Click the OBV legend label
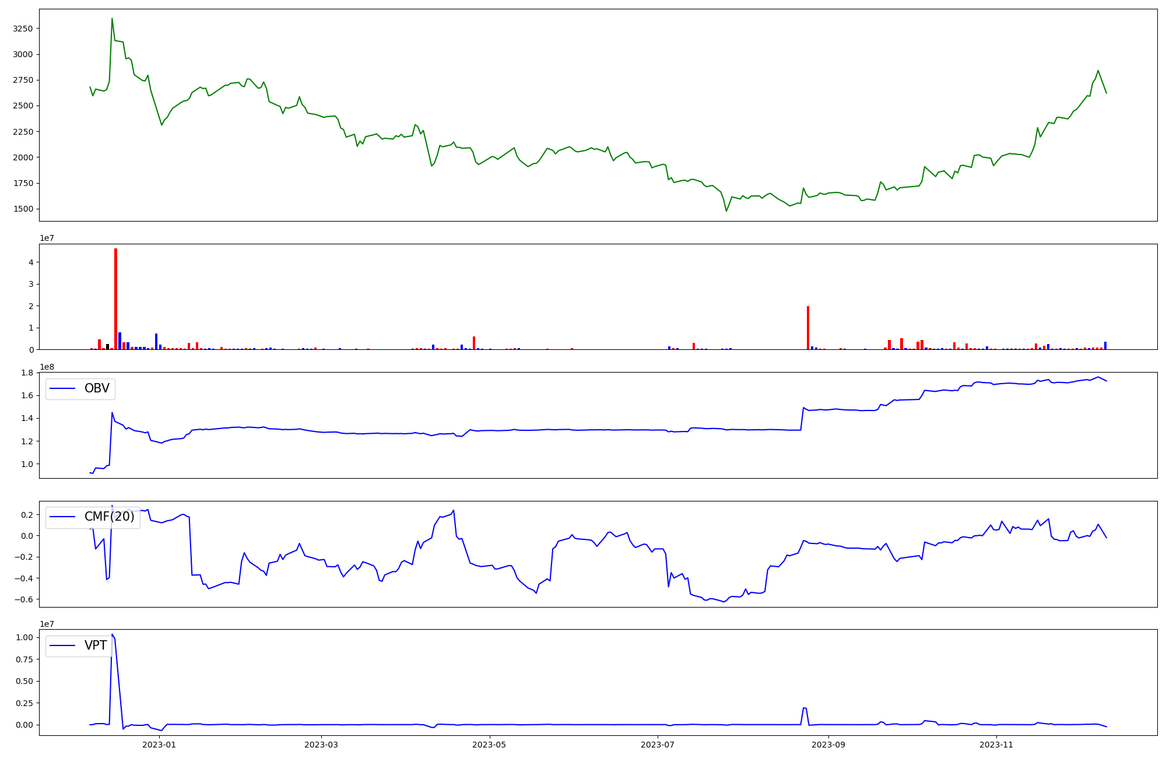Viewport: 1166px width, 758px height. click(97, 388)
